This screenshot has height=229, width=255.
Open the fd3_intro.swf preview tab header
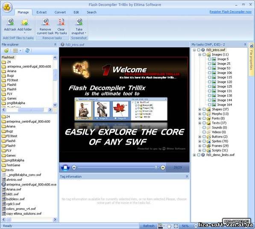(x=73, y=44)
